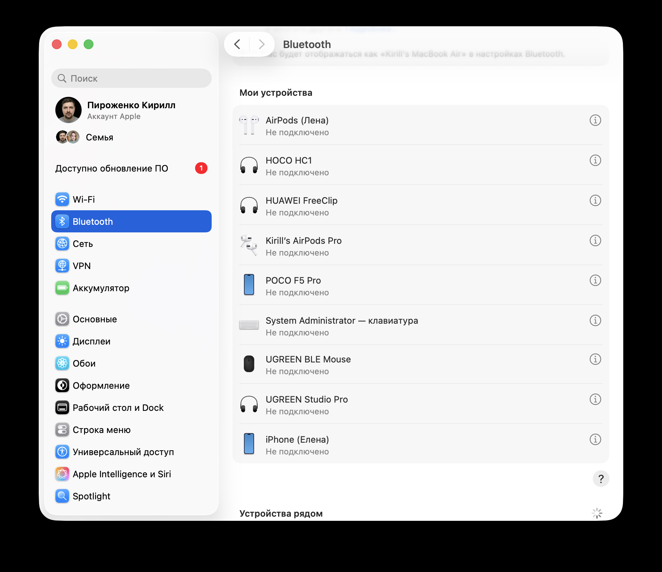Click the Устройства рядом heading
The width and height of the screenshot is (662, 572).
click(x=281, y=514)
